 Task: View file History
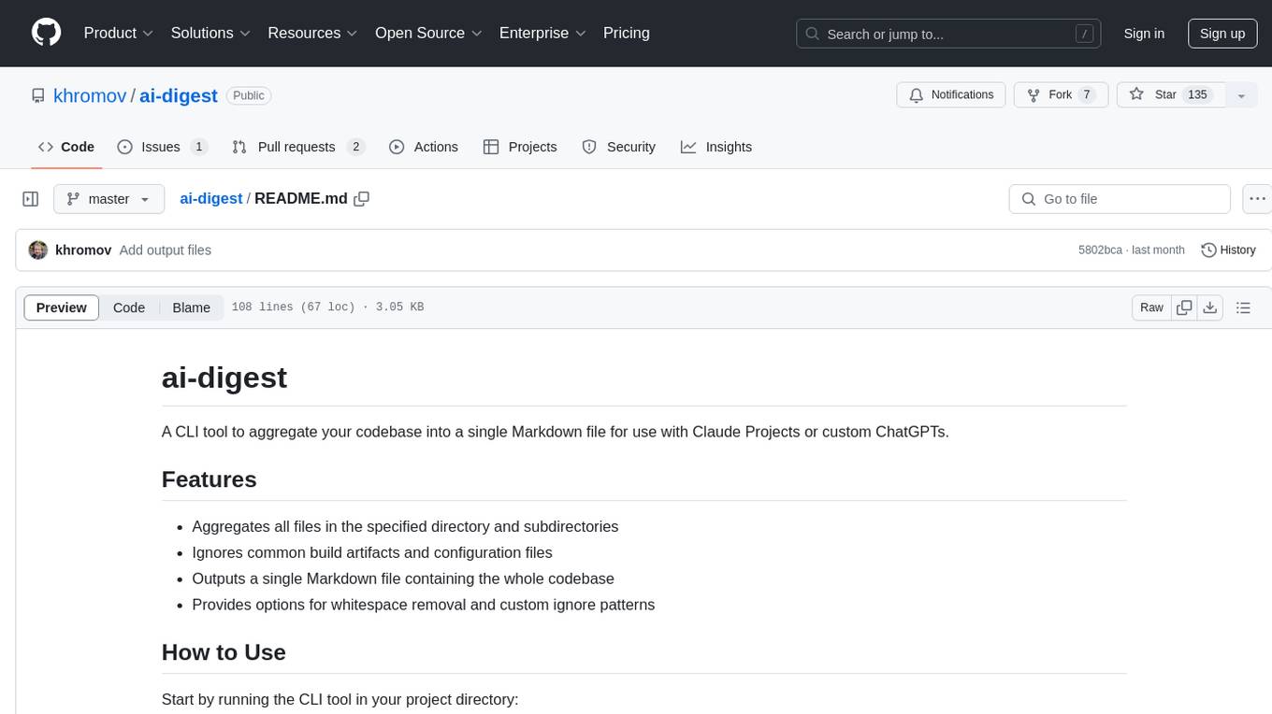[1228, 250]
